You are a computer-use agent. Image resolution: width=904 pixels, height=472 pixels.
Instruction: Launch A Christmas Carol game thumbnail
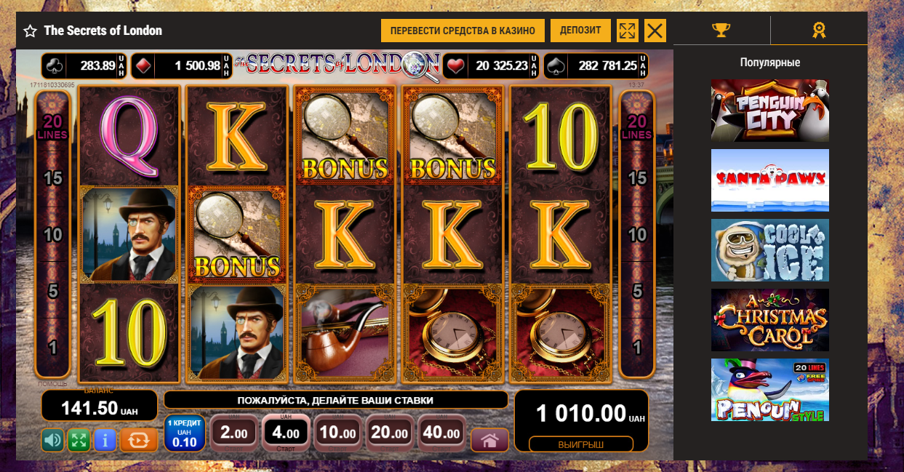770,320
